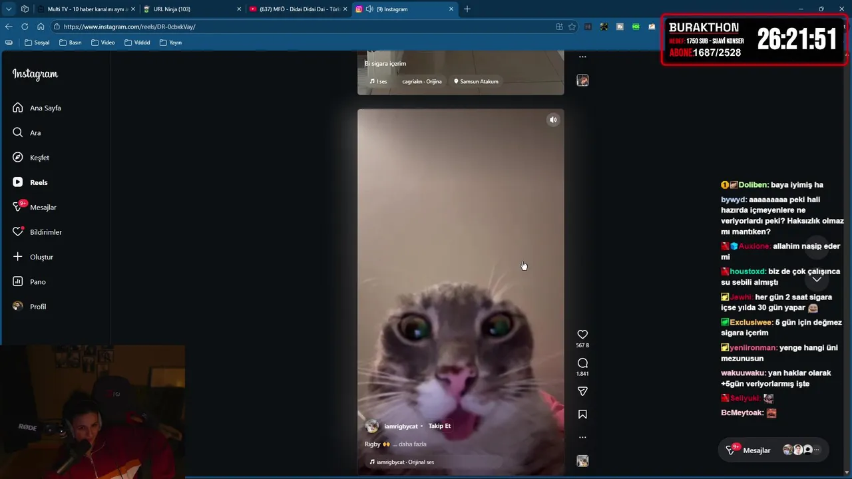Open Pano dashboard
The height and width of the screenshot is (479, 852).
(x=29, y=281)
